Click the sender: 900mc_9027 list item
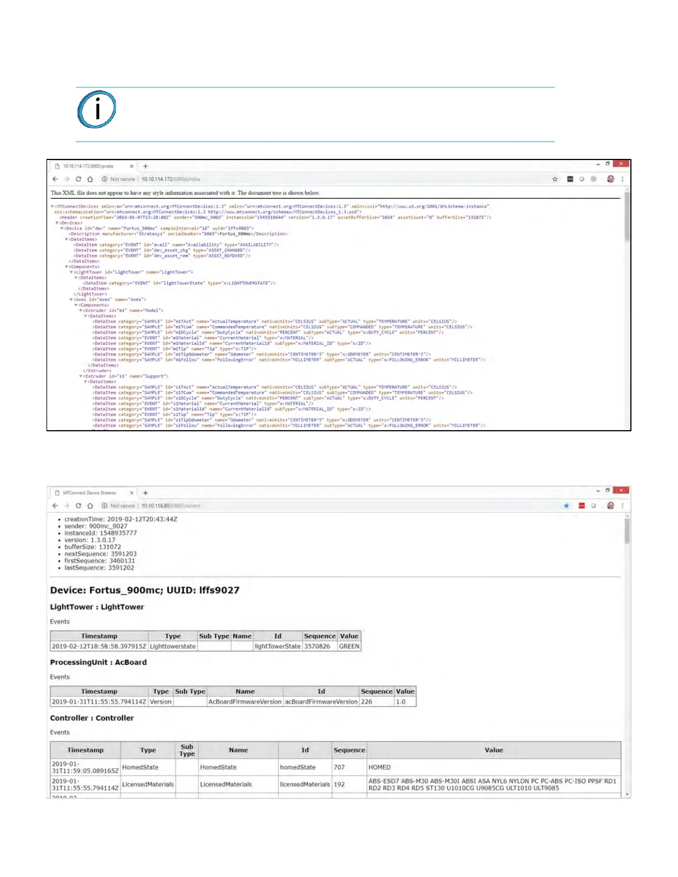678x877 pixels. click(x=96, y=527)
